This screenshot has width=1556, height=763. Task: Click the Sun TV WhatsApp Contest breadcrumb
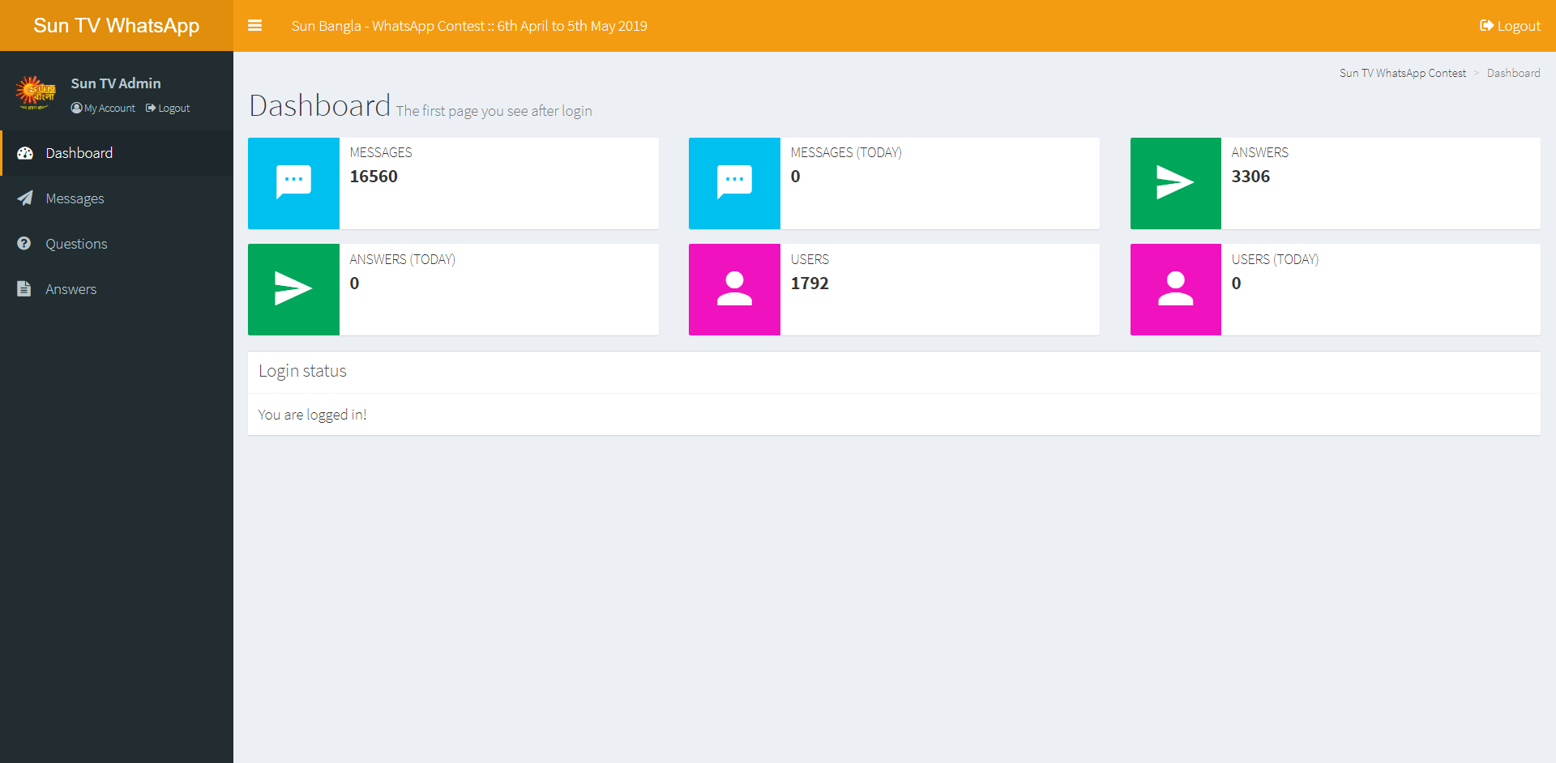(1402, 73)
